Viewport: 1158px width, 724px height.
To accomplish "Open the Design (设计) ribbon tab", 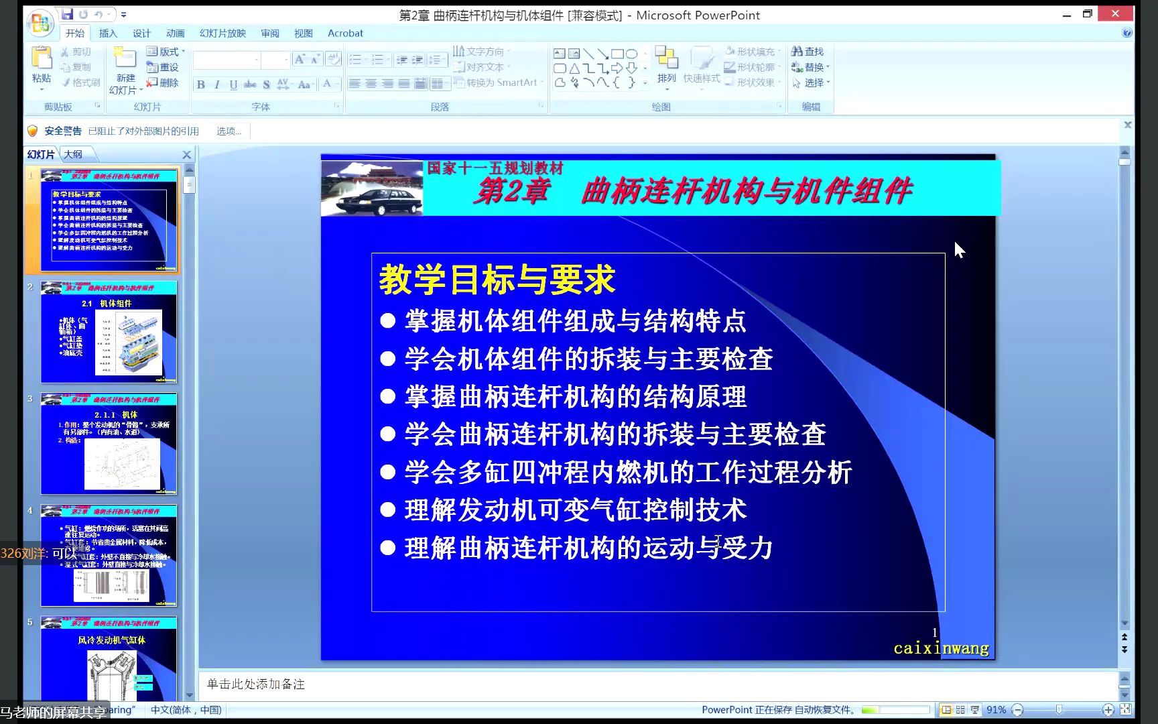I will coord(141,33).
